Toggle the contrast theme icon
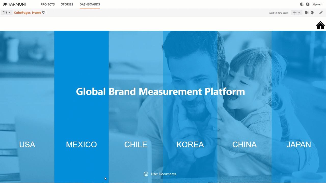 302,4
